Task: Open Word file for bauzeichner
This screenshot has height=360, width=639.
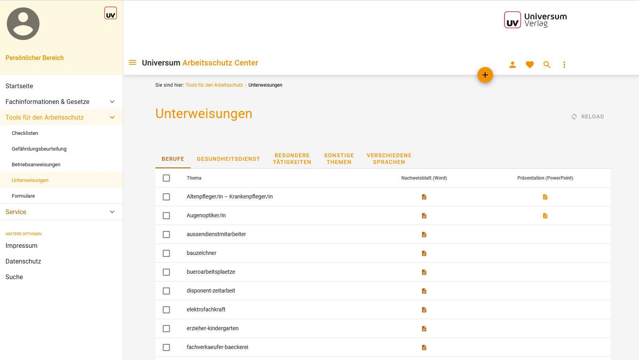Action: click(424, 253)
